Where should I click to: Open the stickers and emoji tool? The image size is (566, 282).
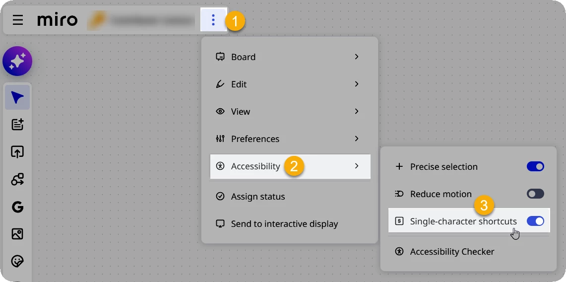[17, 261]
